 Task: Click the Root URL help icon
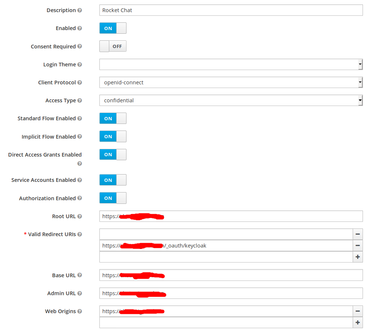tap(79, 216)
